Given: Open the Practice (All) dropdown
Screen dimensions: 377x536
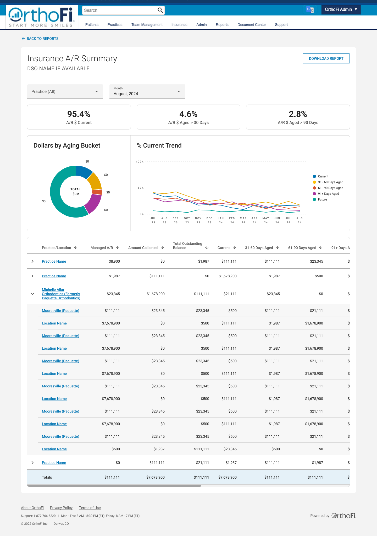Looking at the screenshot, I should 65,91.
